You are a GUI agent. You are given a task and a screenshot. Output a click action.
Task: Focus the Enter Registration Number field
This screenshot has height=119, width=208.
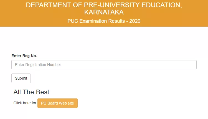pyautogui.click(x=104, y=65)
